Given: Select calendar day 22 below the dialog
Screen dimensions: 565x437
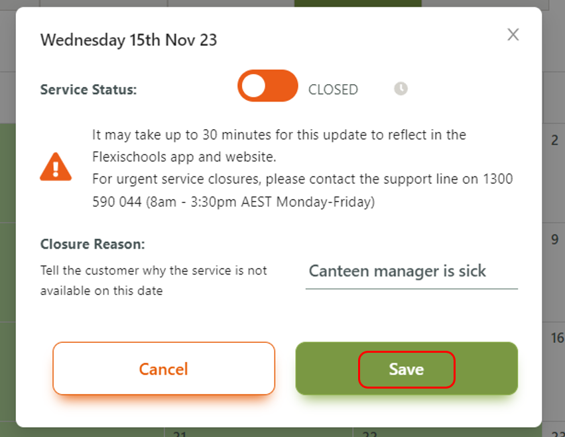Looking at the screenshot, I should click(369, 434).
